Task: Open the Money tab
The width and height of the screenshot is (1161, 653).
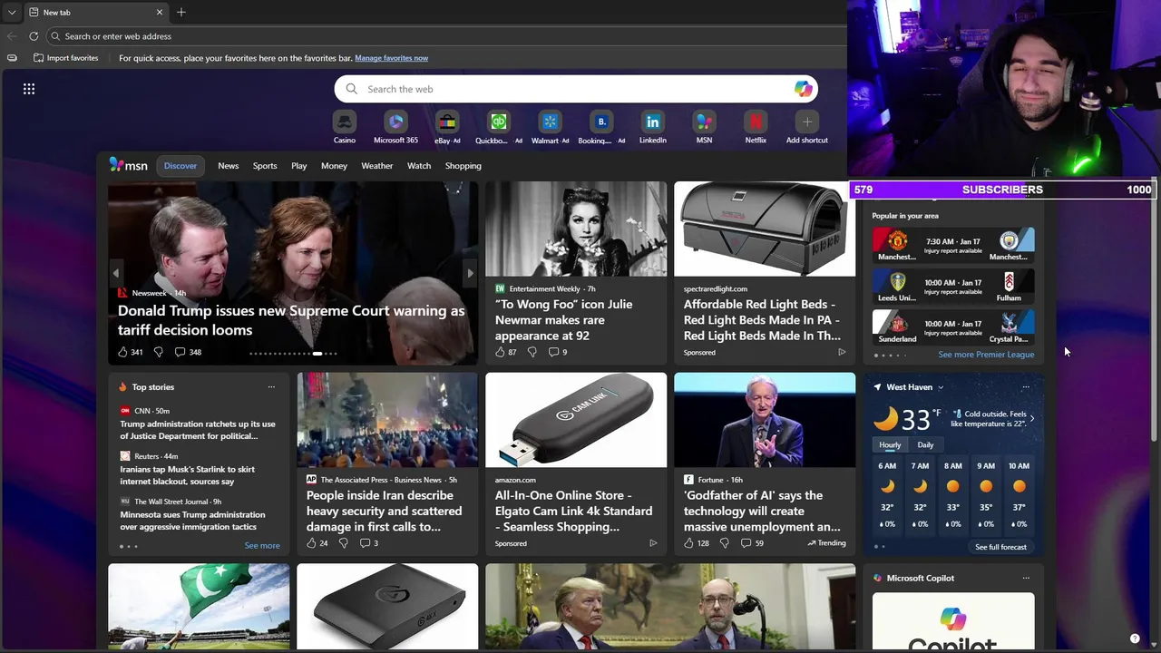Action: click(x=334, y=166)
